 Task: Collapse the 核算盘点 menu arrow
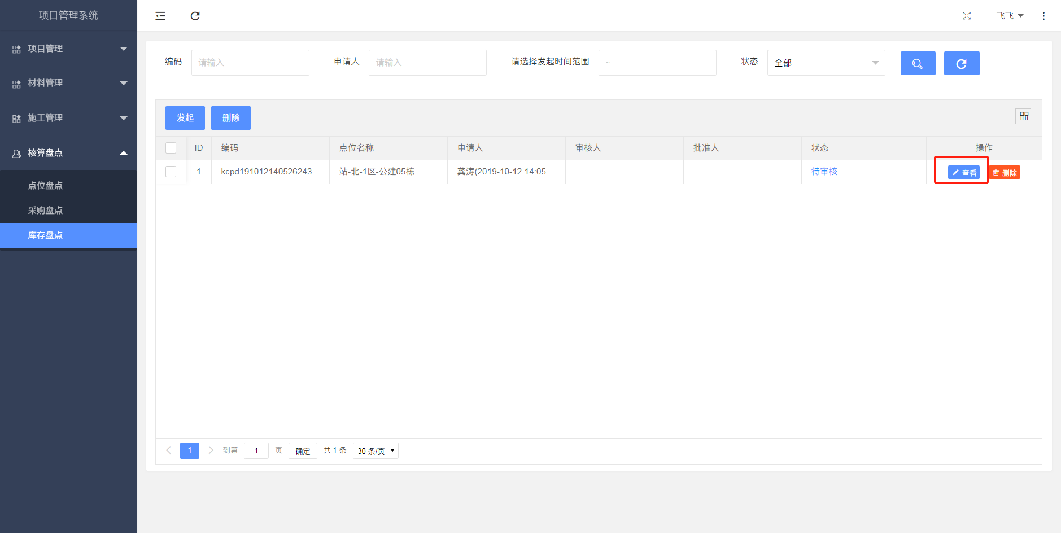click(124, 153)
